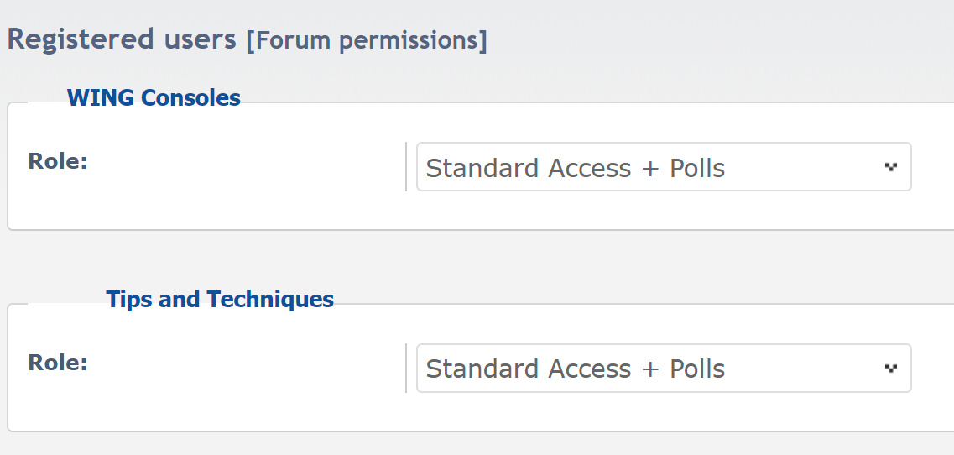This screenshot has height=455, width=954.
Task: Click the word "Polls" in Tips and Techniques selector
Action: tap(697, 369)
